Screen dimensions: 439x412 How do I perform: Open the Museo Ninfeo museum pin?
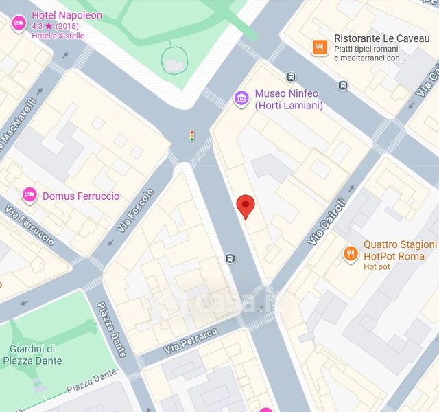tap(241, 99)
